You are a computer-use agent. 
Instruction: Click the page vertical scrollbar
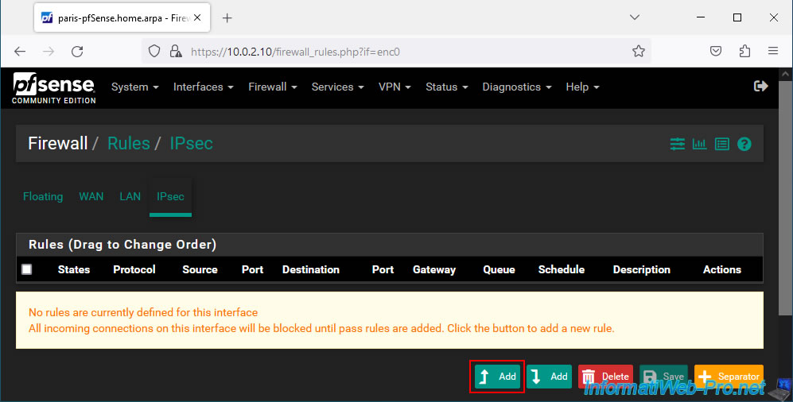(x=784, y=197)
